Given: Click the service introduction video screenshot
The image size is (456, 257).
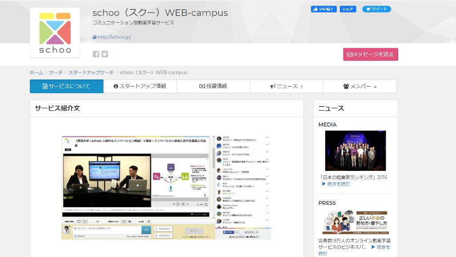Looking at the screenshot, I should point(166,188).
